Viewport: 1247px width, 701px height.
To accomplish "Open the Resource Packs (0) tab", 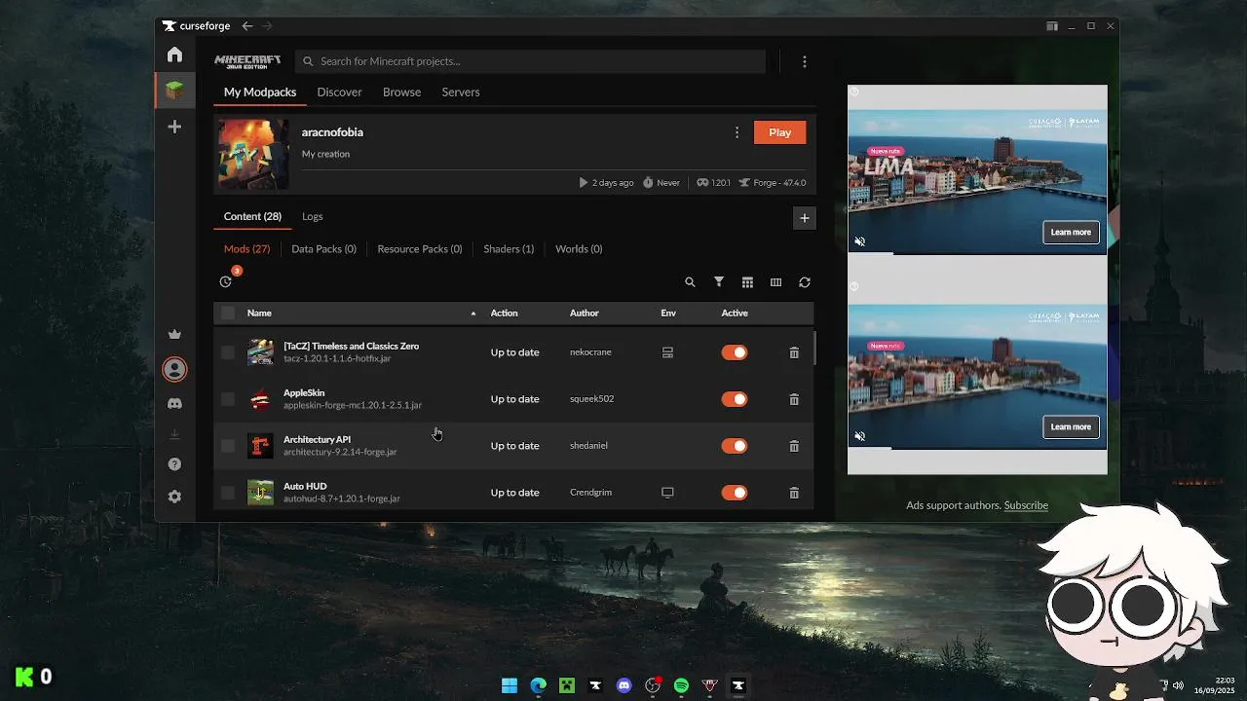I will tap(420, 249).
